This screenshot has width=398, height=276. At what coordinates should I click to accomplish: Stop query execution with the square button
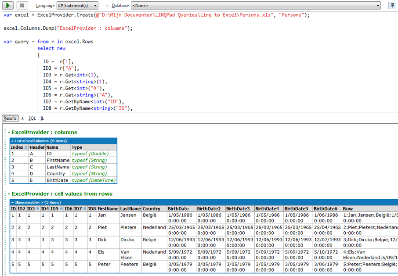click(22, 5)
